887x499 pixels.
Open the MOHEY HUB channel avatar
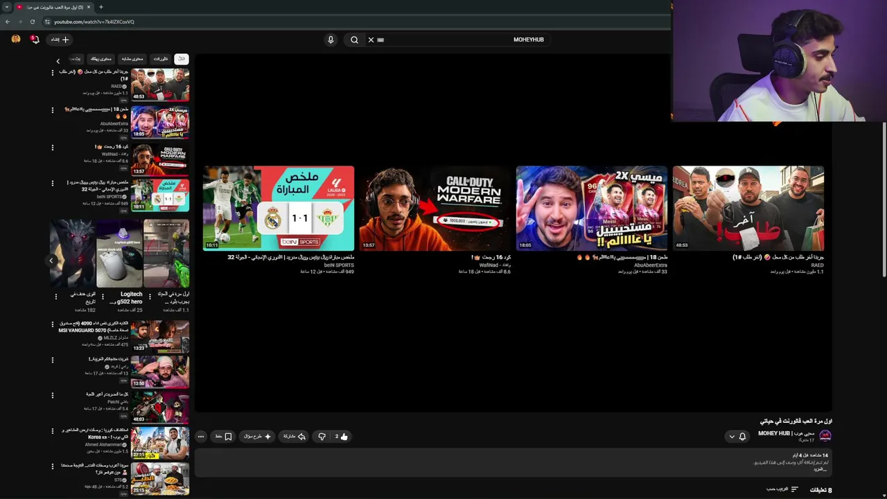click(x=825, y=436)
